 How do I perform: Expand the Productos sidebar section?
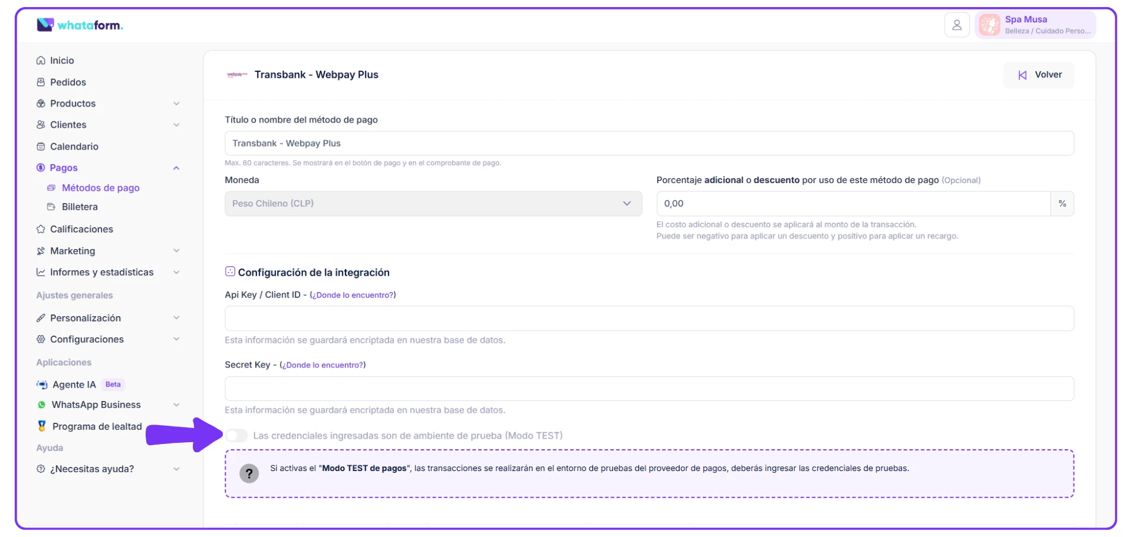176,104
